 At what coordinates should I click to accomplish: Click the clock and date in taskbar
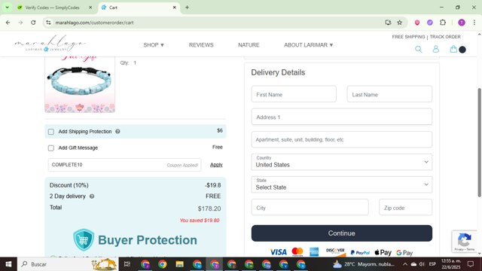pos(451,264)
